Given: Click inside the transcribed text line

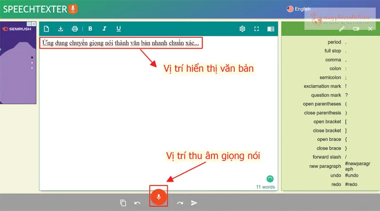Looking at the screenshot, I should coord(121,43).
